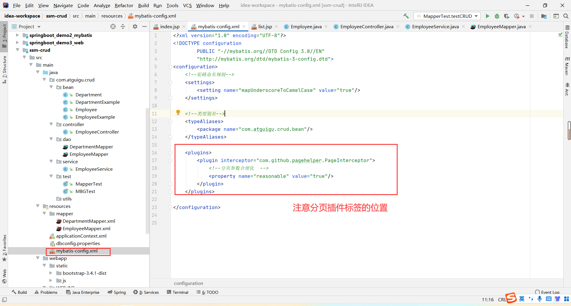Expand springboot_demo2_mybatis module

17,35
